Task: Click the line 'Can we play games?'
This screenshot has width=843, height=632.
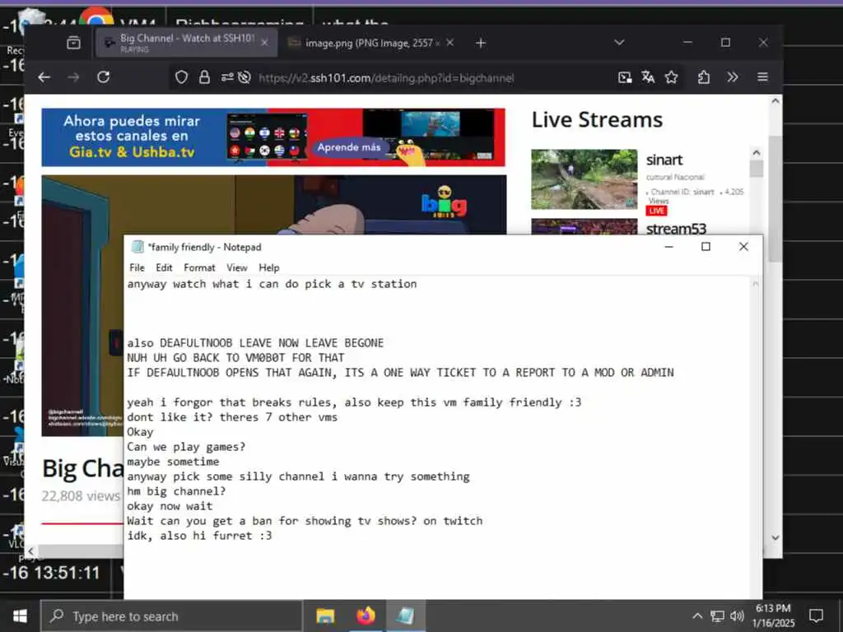Action: coord(186,447)
